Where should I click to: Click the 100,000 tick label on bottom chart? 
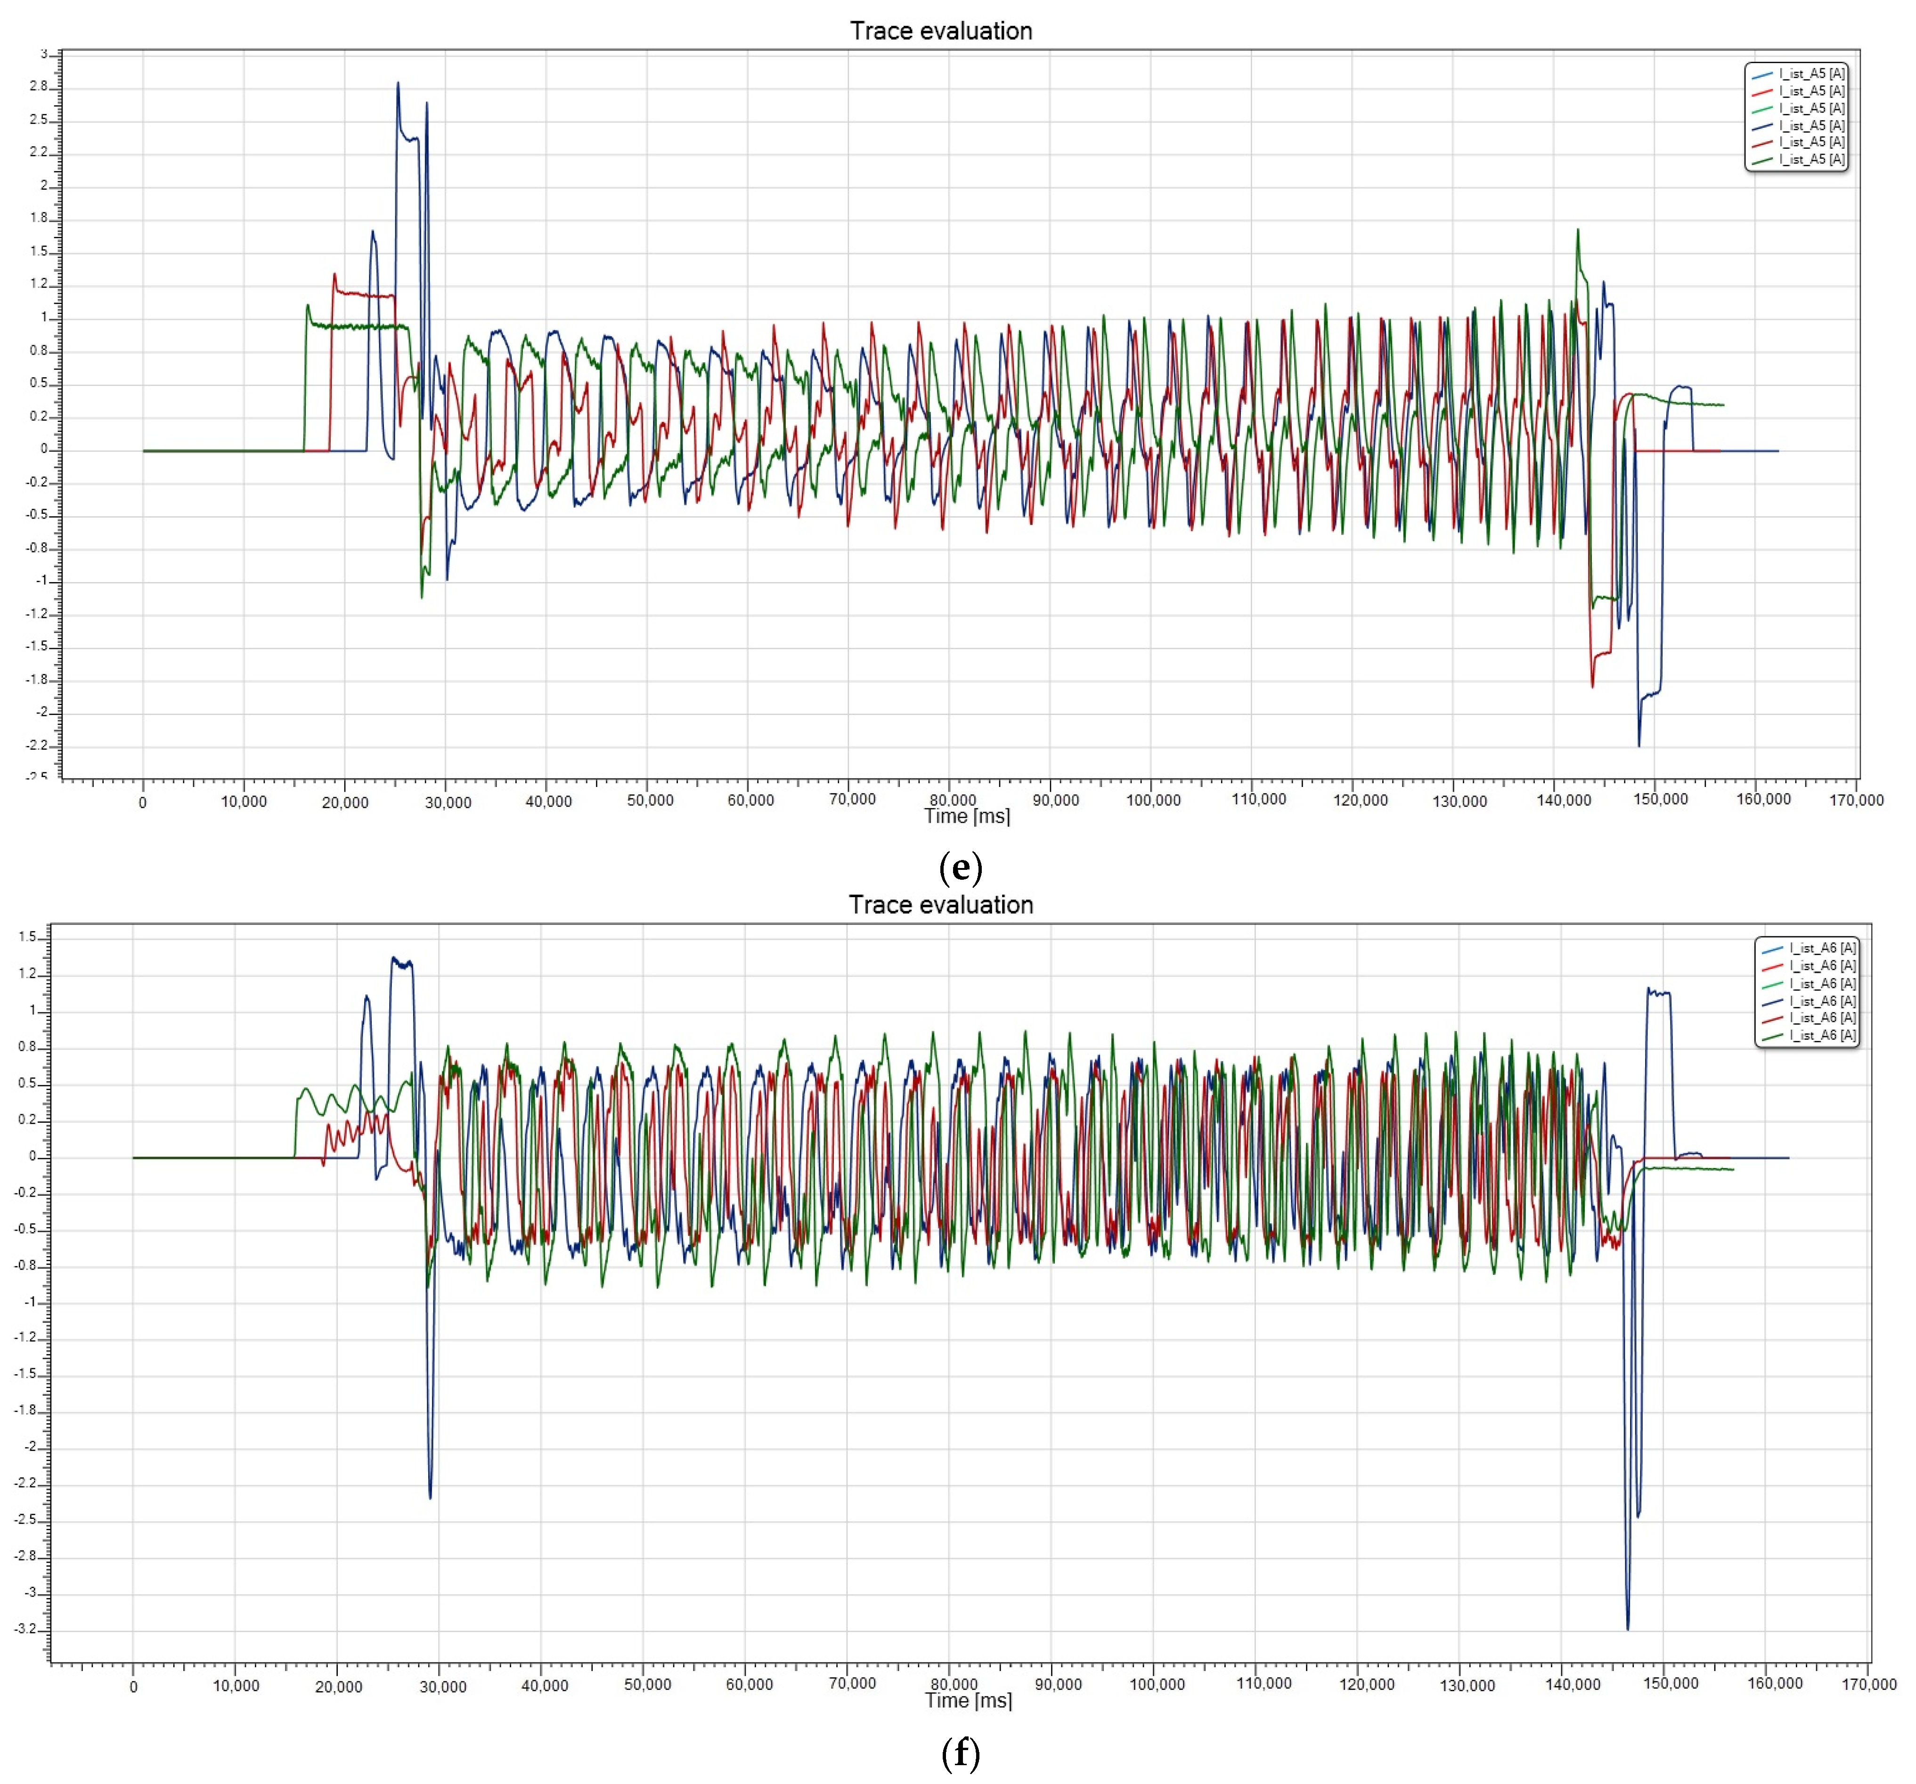[1157, 1685]
